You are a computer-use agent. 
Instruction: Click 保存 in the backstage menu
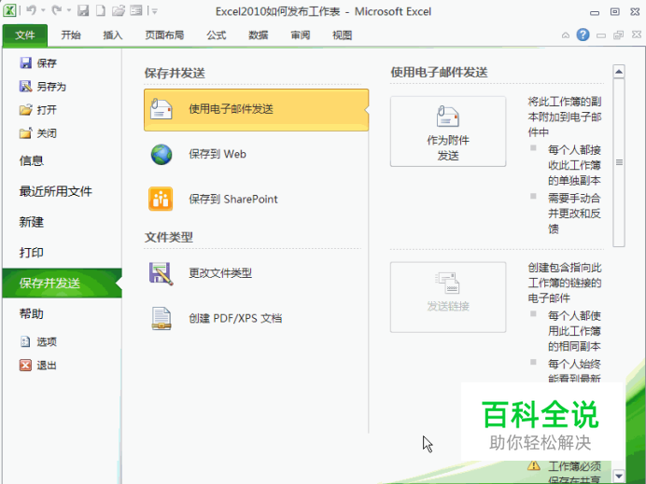(38, 63)
